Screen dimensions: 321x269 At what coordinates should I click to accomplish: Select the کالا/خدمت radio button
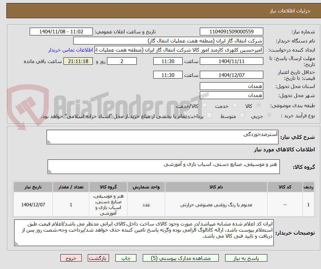205,105
